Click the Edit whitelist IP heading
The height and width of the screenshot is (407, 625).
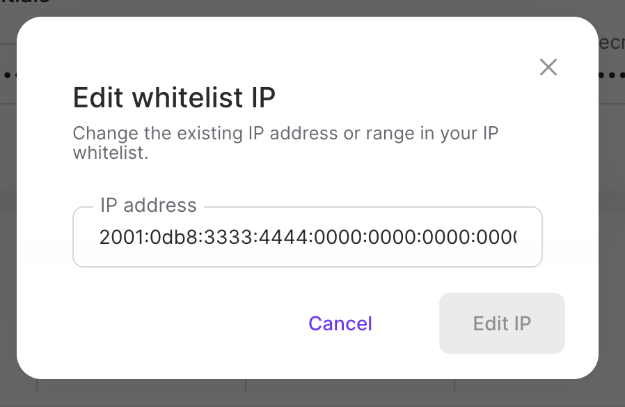(x=174, y=98)
